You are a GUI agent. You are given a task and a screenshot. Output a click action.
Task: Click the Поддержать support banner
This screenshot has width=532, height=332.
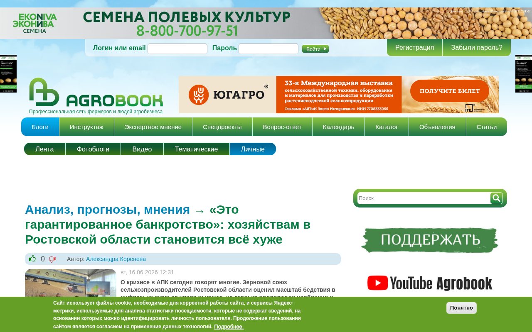430,240
